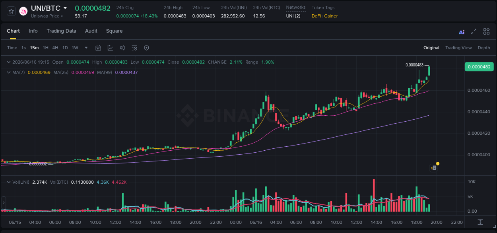Select the 4H interval
497x233 pixels.
click(x=55, y=48)
